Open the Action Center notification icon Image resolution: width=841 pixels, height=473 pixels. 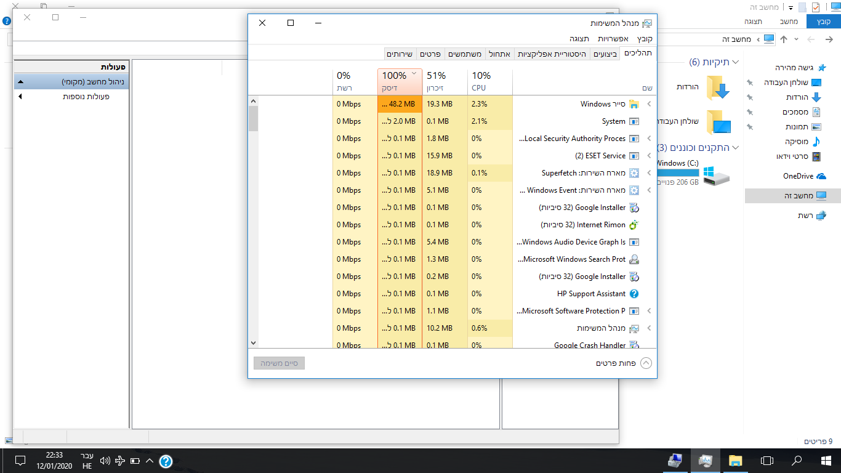coord(20,461)
